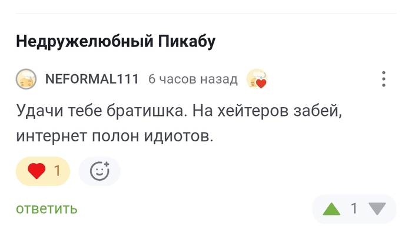The height and width of the screenshot is (239, 412).
Task: Upvote the comment with the green arrow
Action: 332,208
